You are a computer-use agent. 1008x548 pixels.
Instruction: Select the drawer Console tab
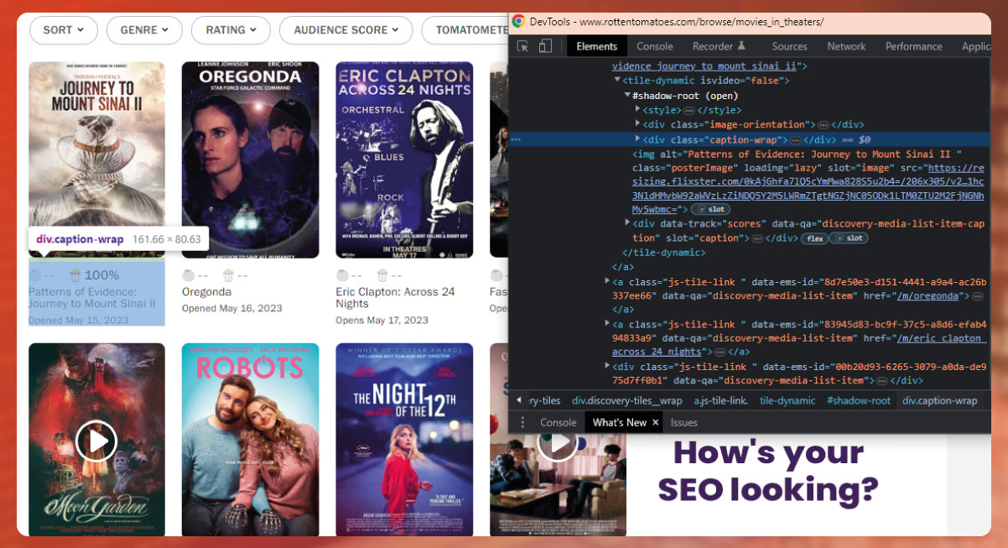[558, 422]
